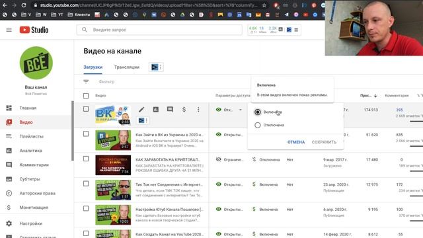Click the ВСЁ channel avatar
423x238 pixels.
pyautogui.click(x=36, y=63)
